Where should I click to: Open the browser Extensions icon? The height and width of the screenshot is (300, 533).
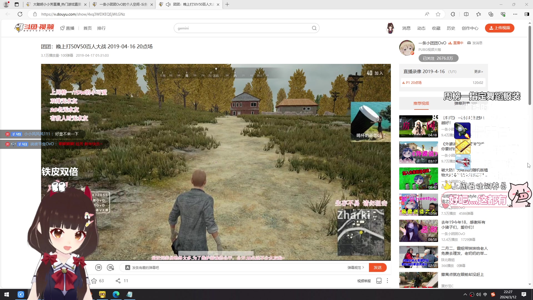click(x=453, y=14)
